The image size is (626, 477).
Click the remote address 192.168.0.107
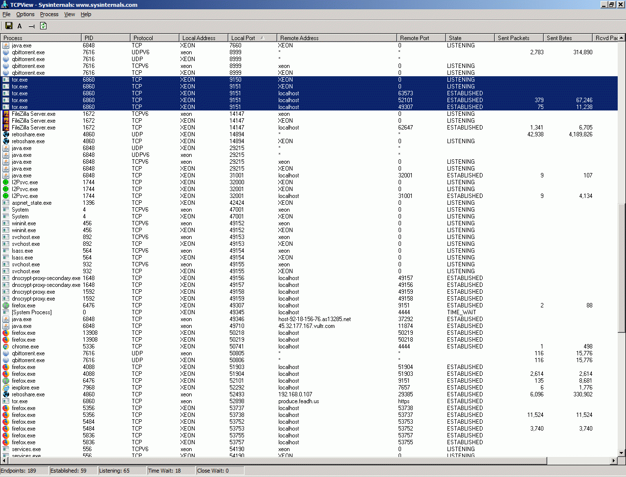pos(295,394)
